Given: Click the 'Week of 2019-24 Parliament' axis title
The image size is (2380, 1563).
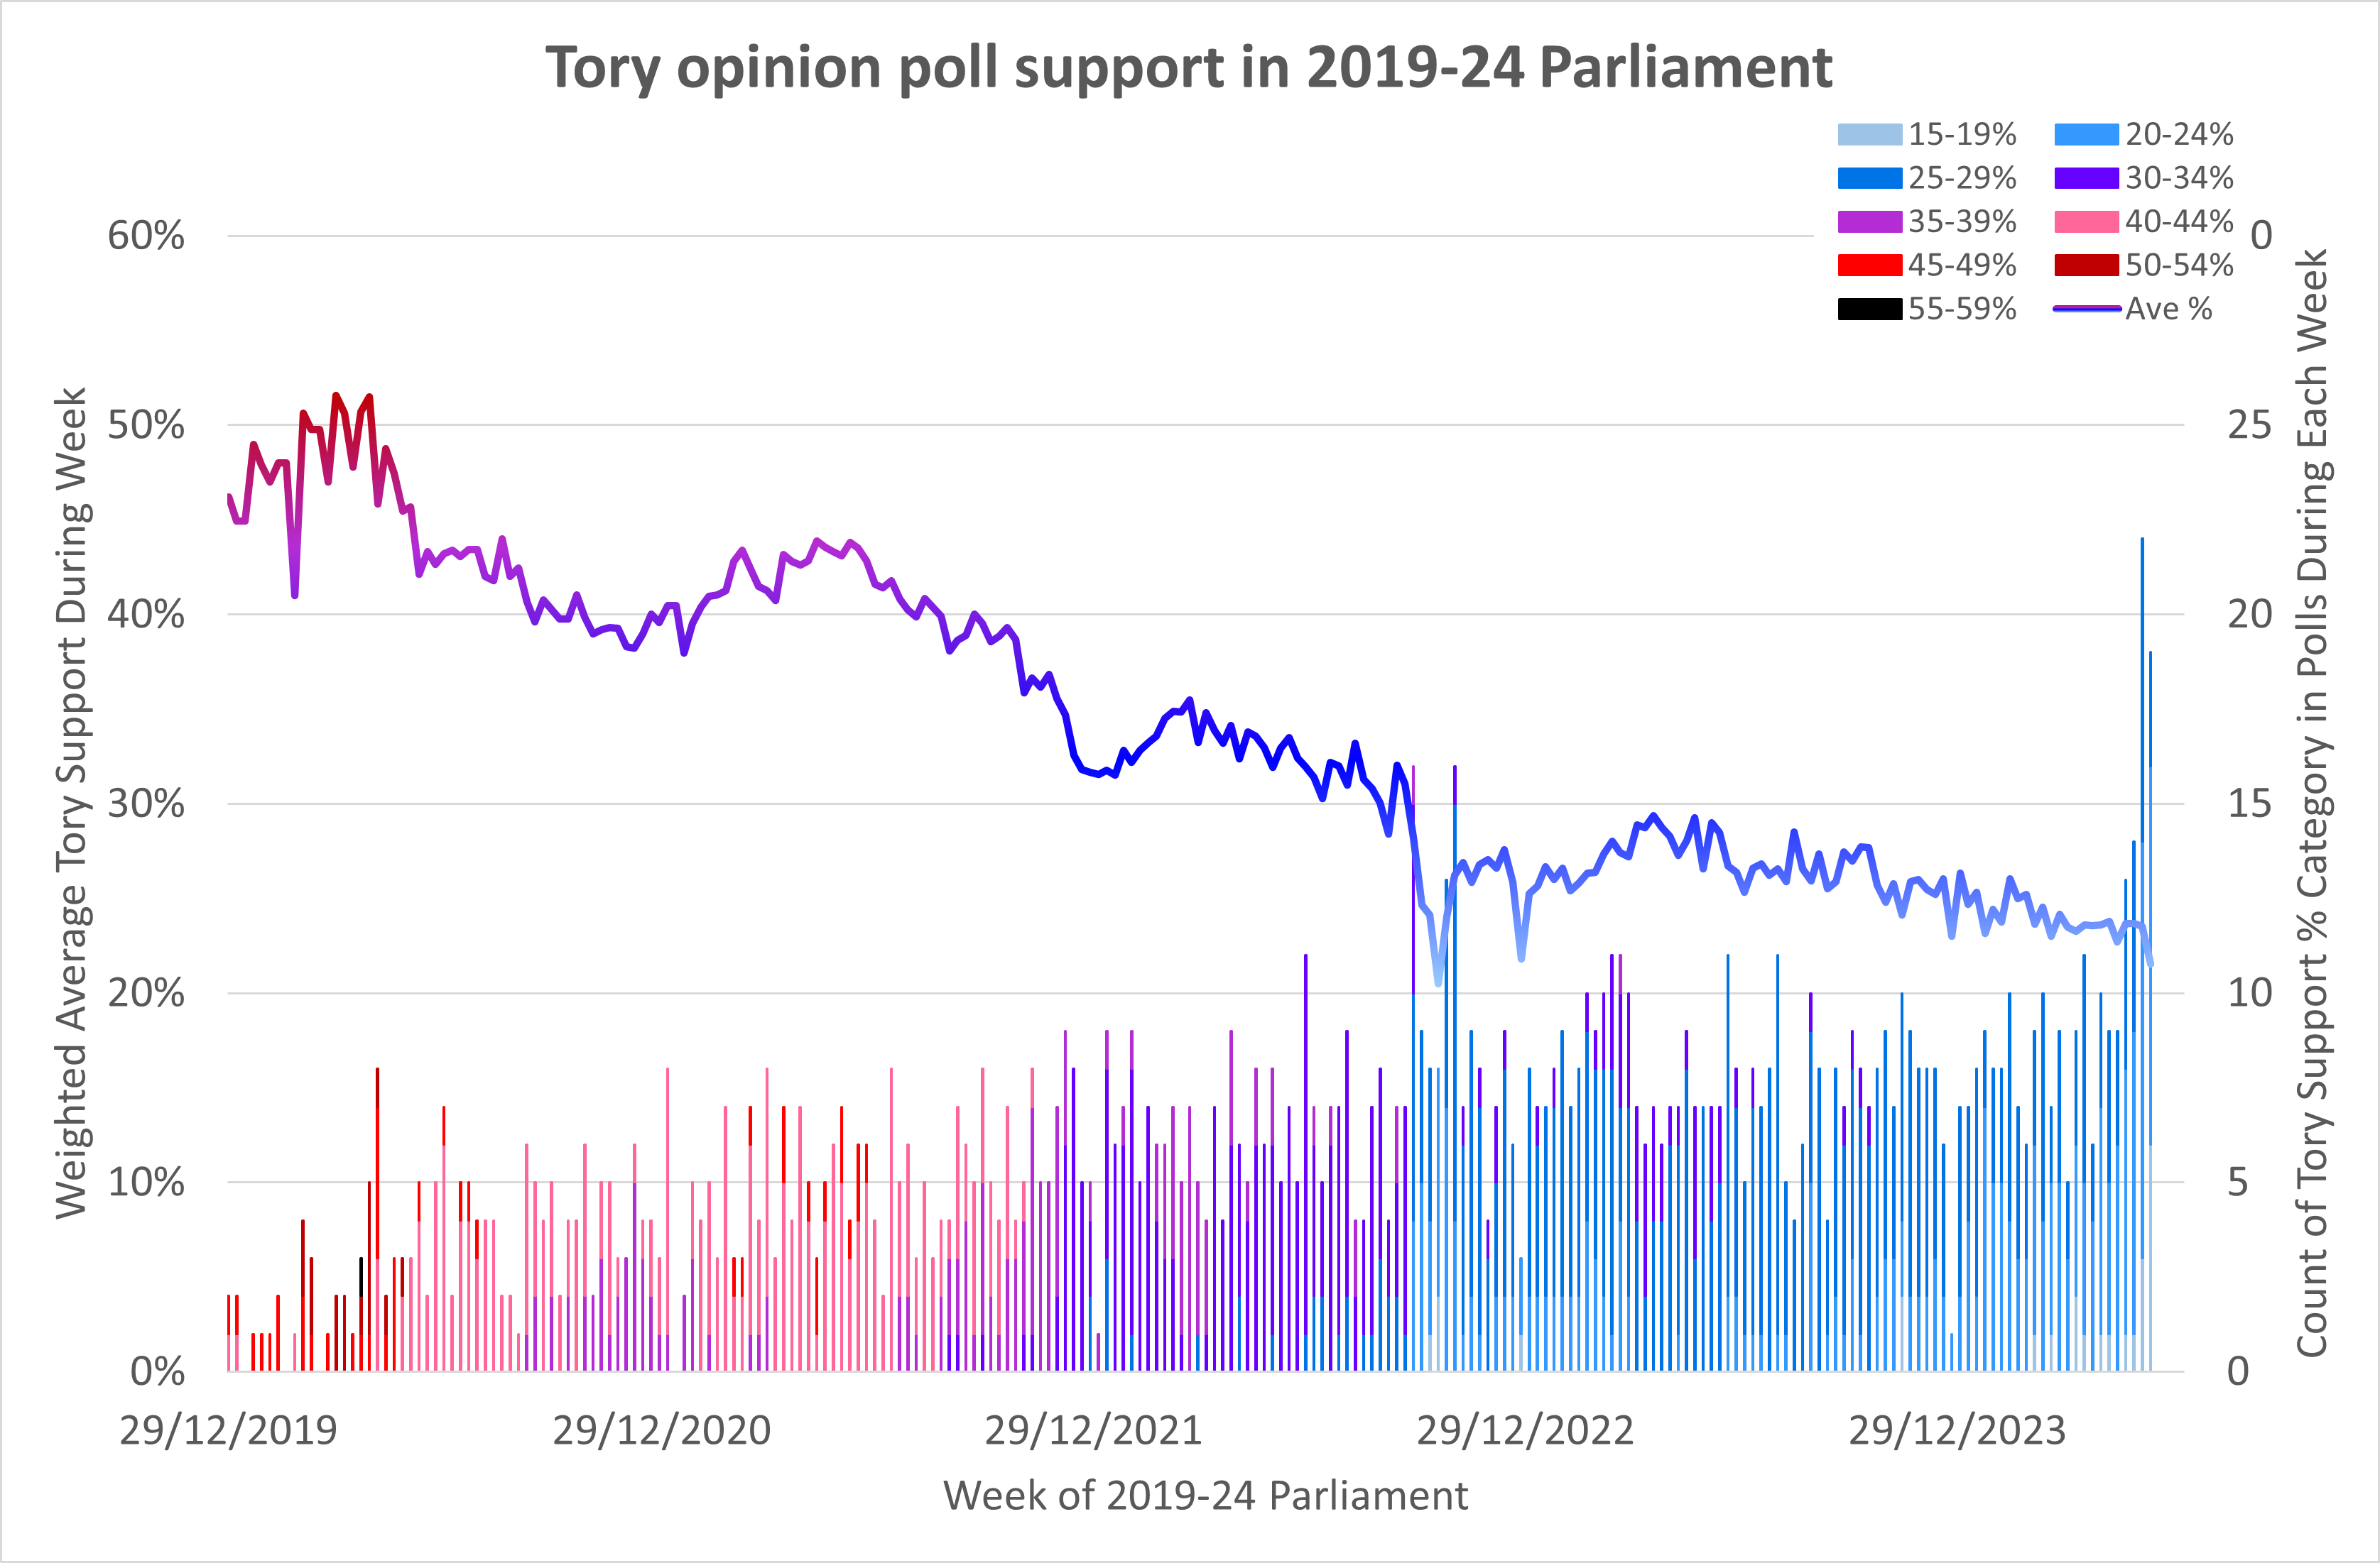Looking at the screenshot, I should tap(1205, 1496).
